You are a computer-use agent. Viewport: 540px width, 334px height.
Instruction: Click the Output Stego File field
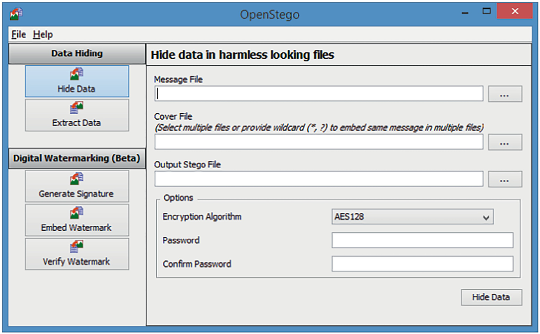pyautogui.click(x=318, y=179)
